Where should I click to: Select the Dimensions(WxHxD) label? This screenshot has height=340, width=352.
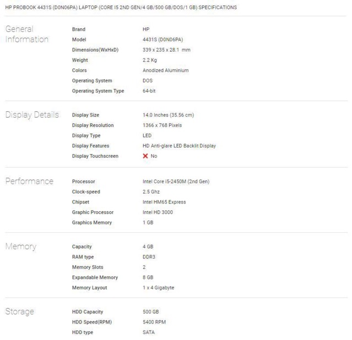click(95, 50)
